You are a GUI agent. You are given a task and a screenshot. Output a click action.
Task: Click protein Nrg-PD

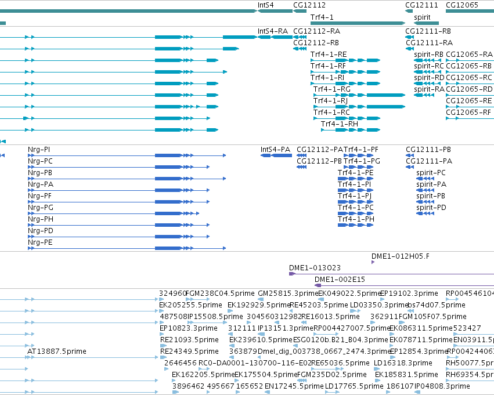[x=40, y=231]
